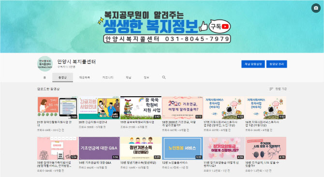Open the channel search magnifier icon
The height and width of the screenshot is (177, 324).
pyautogui.click(x=164, y=77)
